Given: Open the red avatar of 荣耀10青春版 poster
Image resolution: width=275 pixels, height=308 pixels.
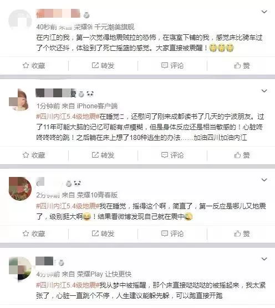Looking at the screenshot, I should [20, 189].
